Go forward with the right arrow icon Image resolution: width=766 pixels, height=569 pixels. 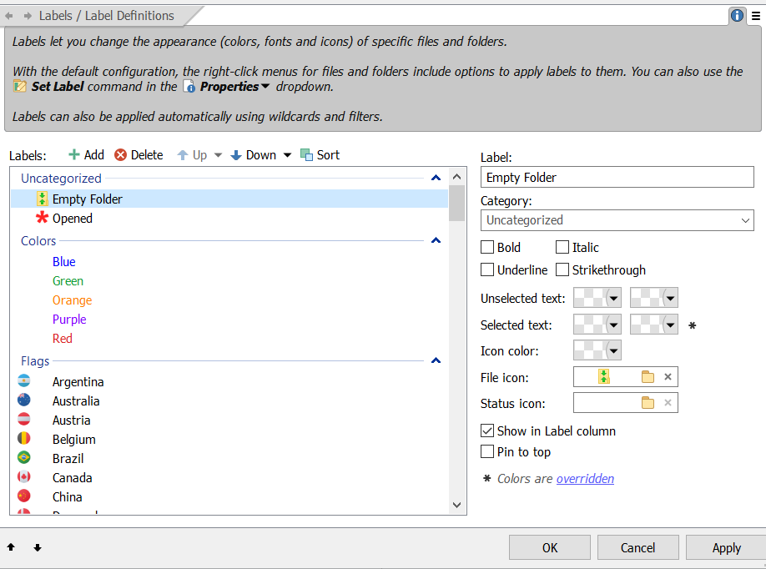pyautogui.click(x=28, y=16)
